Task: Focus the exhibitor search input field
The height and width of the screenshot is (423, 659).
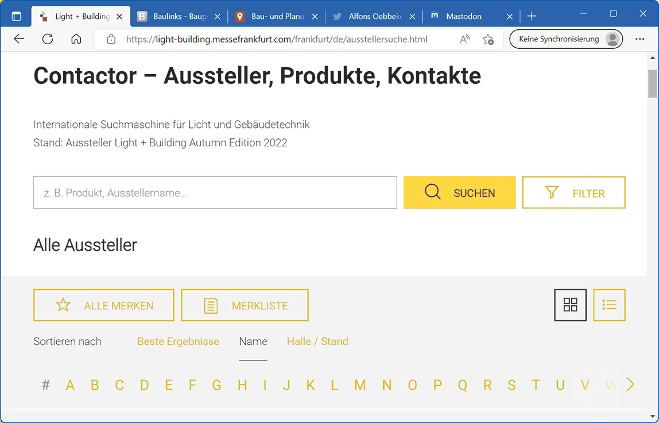Action: click(x=215, y=193)
